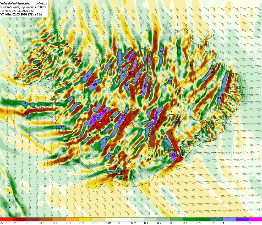Click the '-1.7' value label in southwest
The height and width of the screenshot is (225, 262).
coord(66,159)
